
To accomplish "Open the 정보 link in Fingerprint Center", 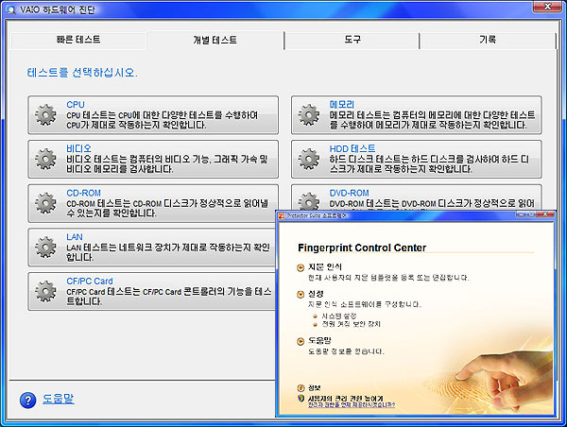I will point(315,388).
